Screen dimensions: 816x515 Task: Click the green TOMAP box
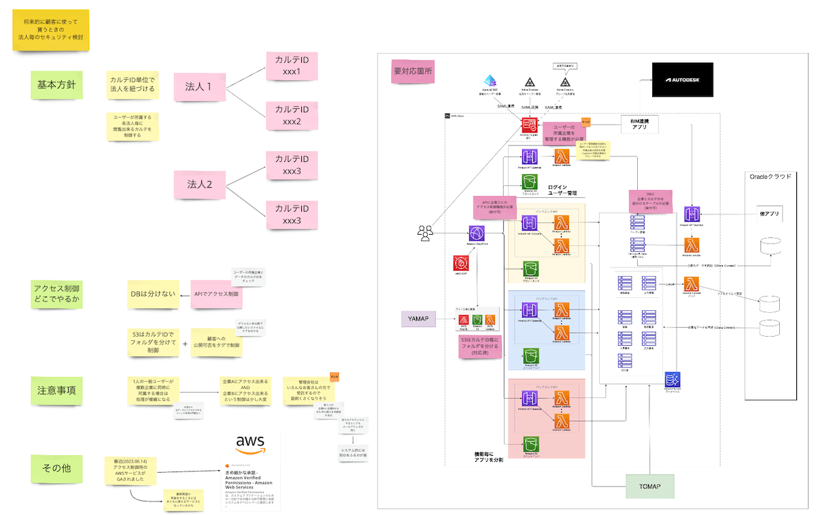(x=650, y=486)
